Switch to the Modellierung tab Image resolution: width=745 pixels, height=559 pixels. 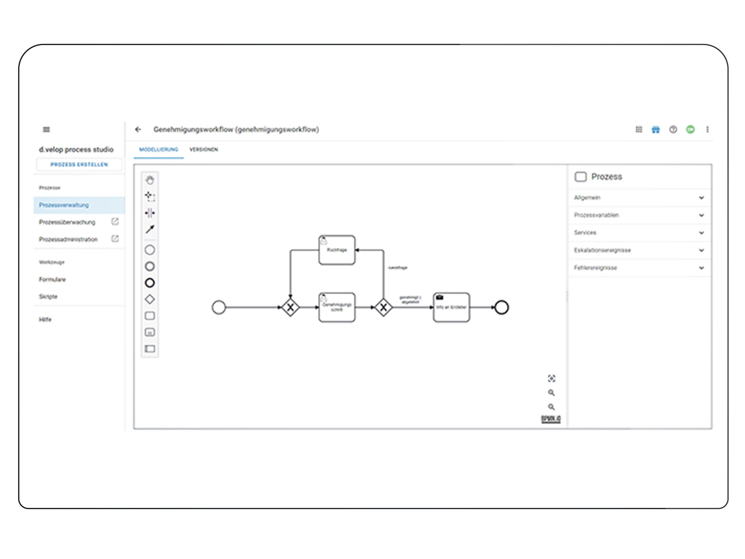159,150
